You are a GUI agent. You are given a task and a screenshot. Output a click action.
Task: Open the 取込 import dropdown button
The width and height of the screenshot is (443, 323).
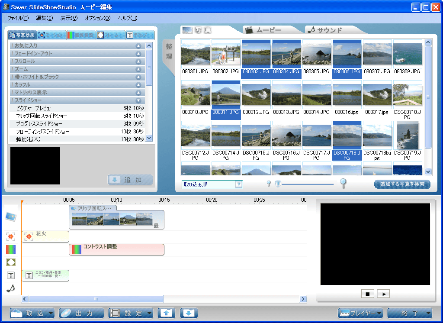pyautogui.click(x=32, y=313)
